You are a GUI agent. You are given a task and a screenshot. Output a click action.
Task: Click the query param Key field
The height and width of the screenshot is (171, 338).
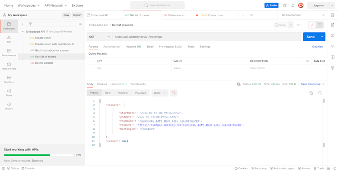[133, 68]
